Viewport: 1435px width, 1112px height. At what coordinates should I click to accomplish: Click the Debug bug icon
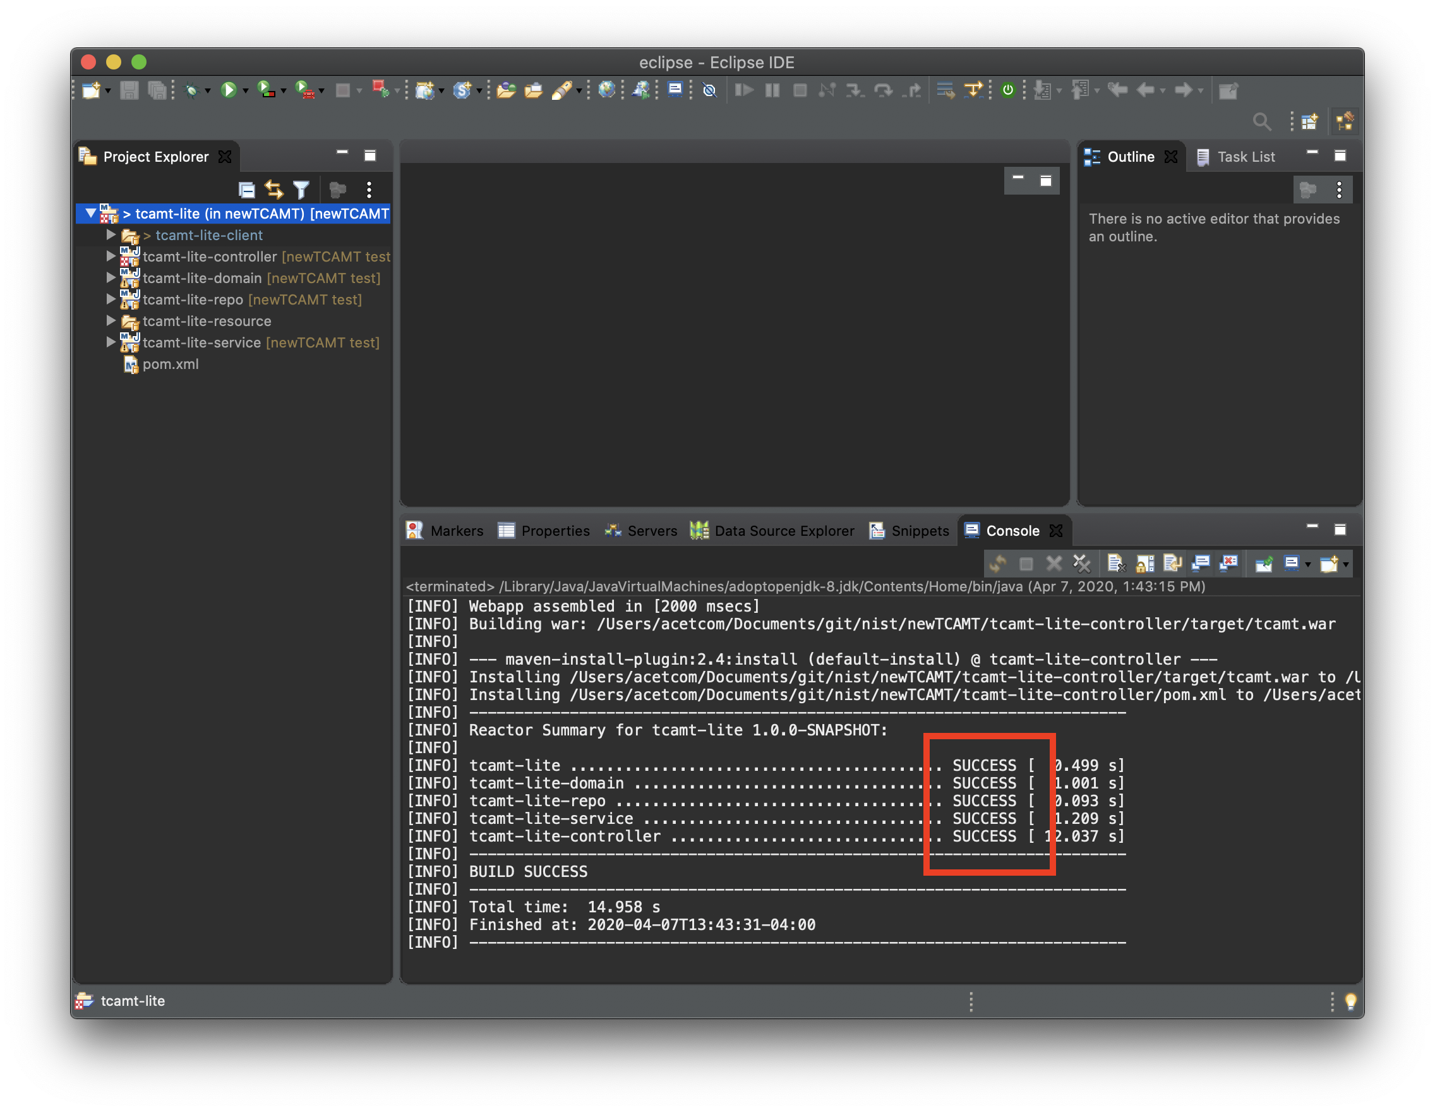tap(192, 90)
